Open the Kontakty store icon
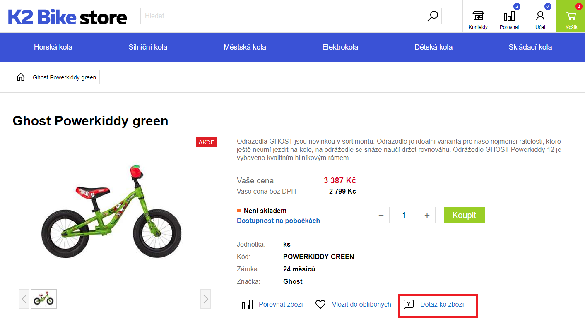Screen dimensions: 585x331 coord(478,17)
